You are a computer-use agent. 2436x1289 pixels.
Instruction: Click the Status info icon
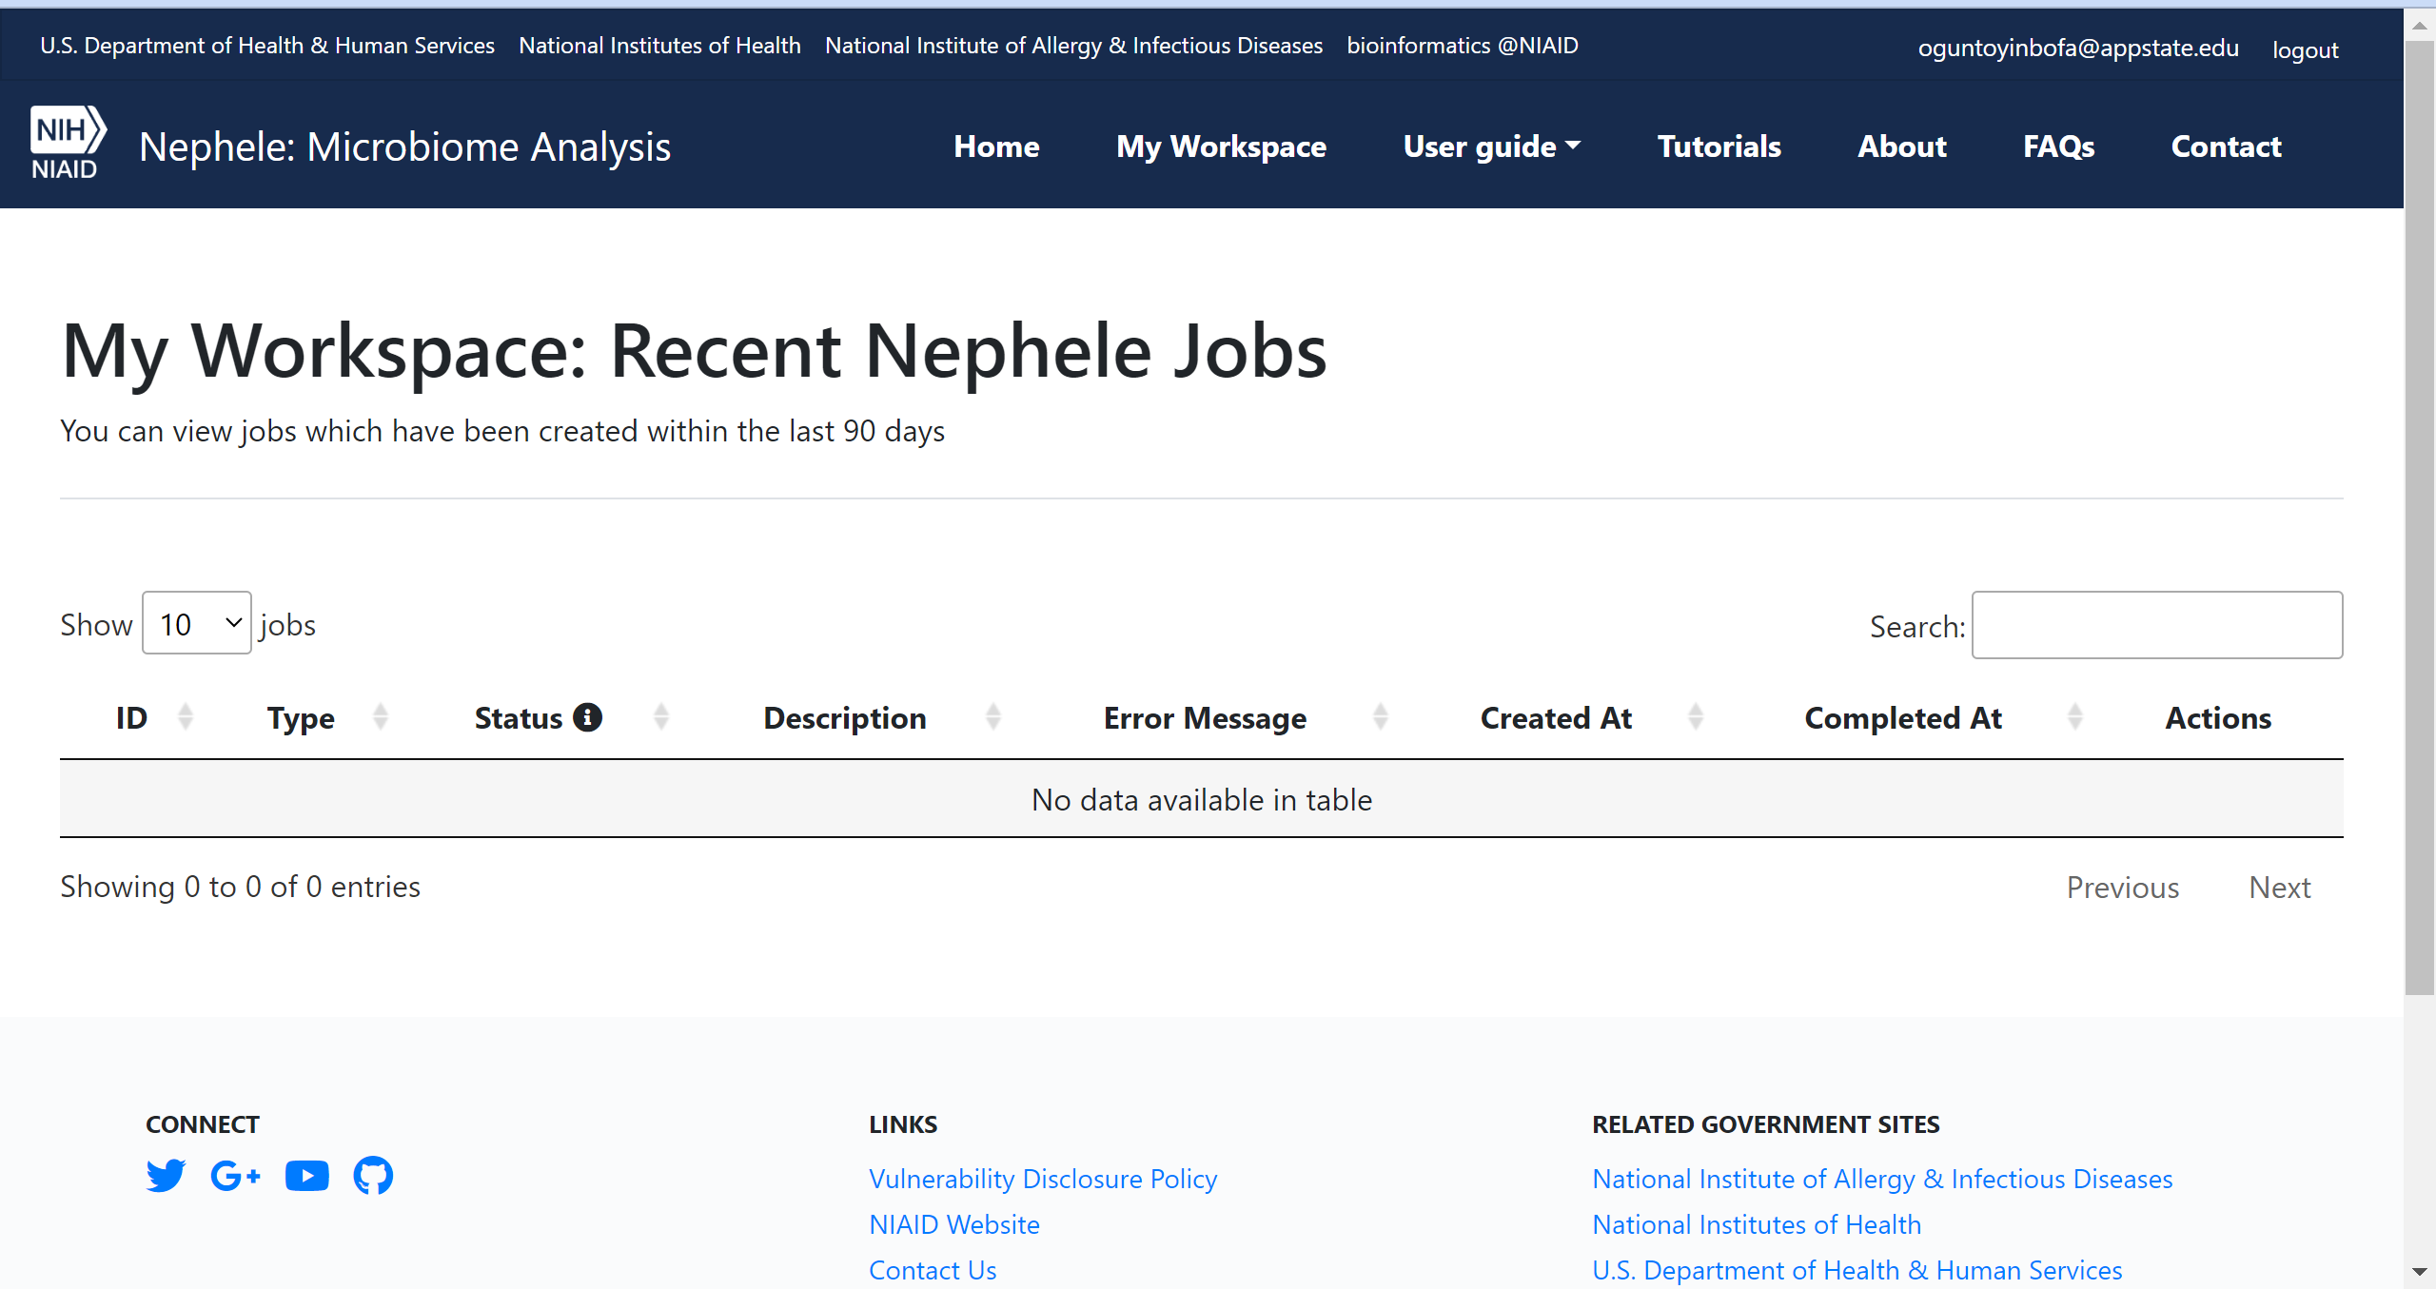(588, 717)
